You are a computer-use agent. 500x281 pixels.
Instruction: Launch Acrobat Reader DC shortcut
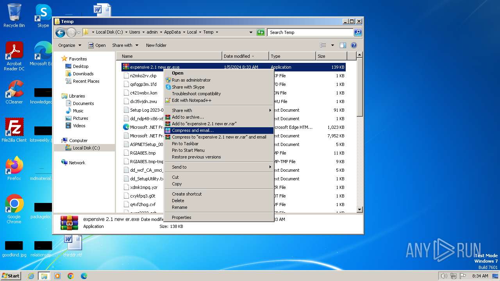[x=14, y=56]
